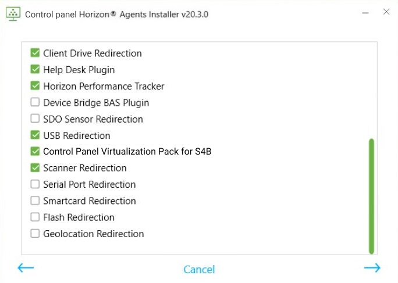Disable Help Desk Plugin checkbox
This screenshot has height=283, width=398.
tap(35, 70)
